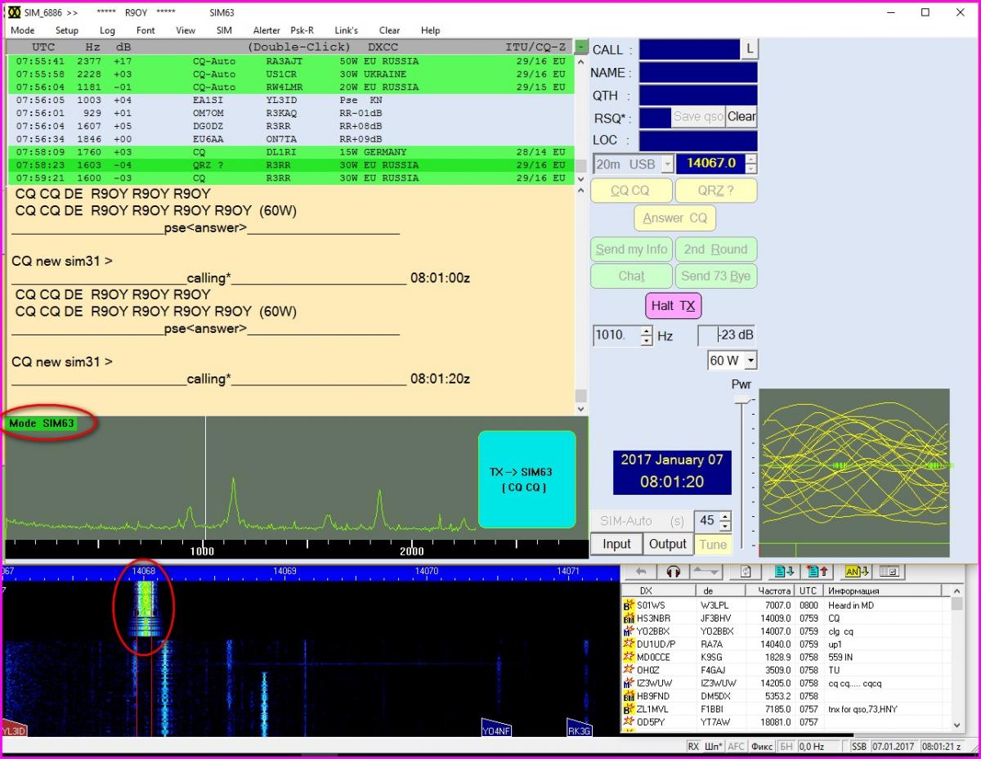Click the headphones icon in cluster toolbar
Viewport: 981px width, 759px height.
coord(674,572)
